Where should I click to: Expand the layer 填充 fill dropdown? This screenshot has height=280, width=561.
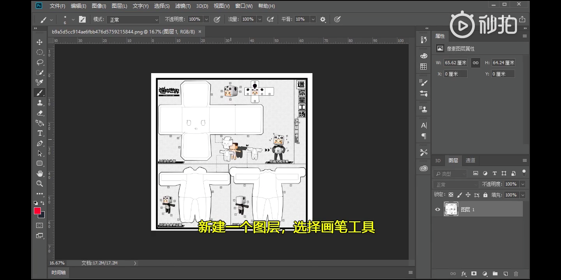click(523, 195)
